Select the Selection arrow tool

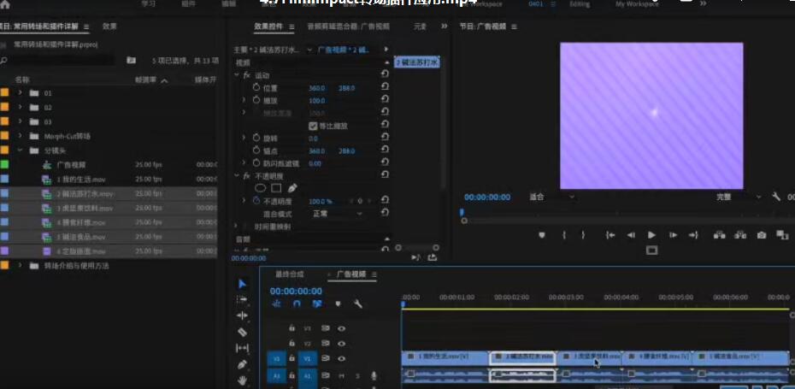242,284
